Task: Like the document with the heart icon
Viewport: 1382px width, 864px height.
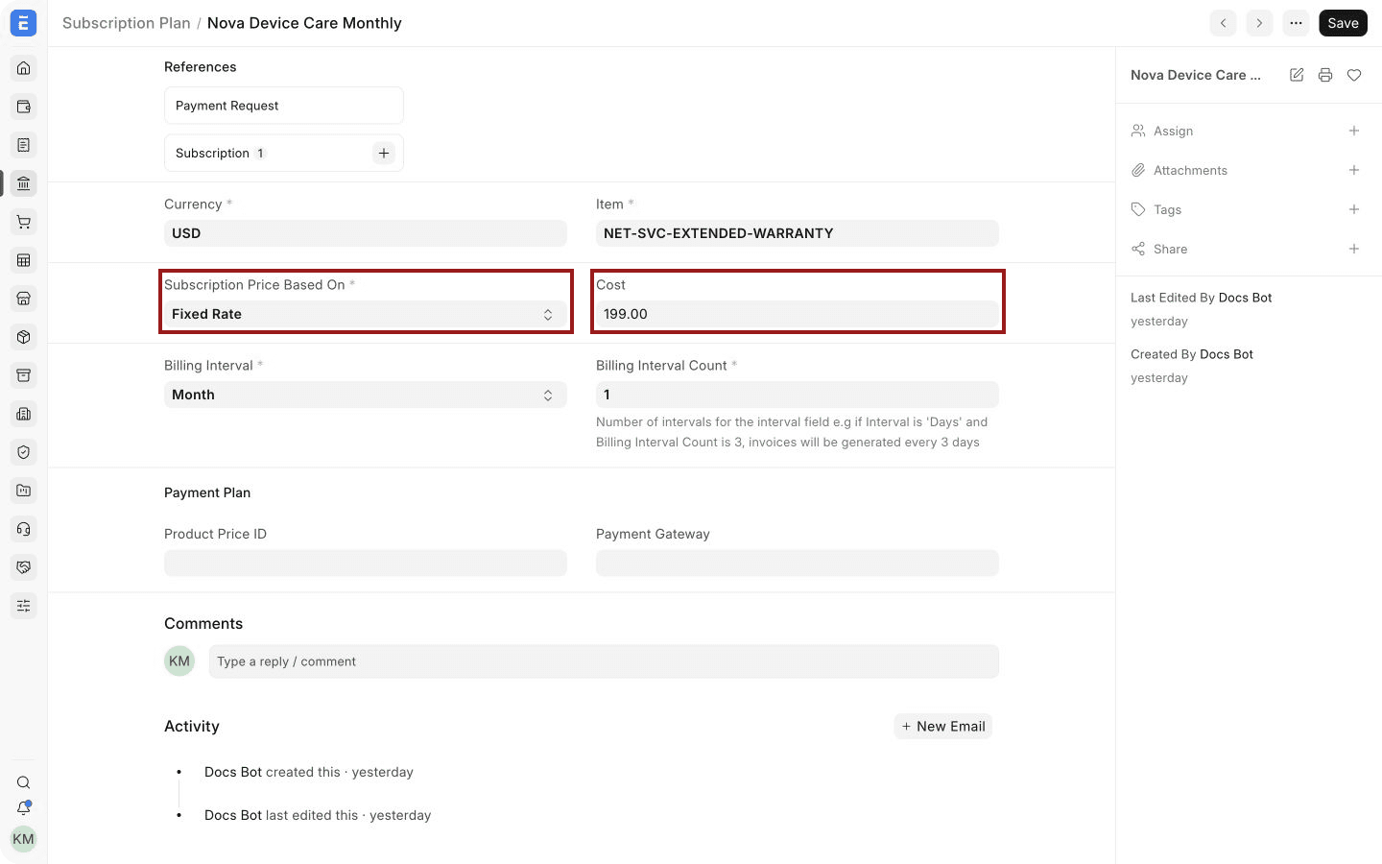Action: [x=1354, y=75]
